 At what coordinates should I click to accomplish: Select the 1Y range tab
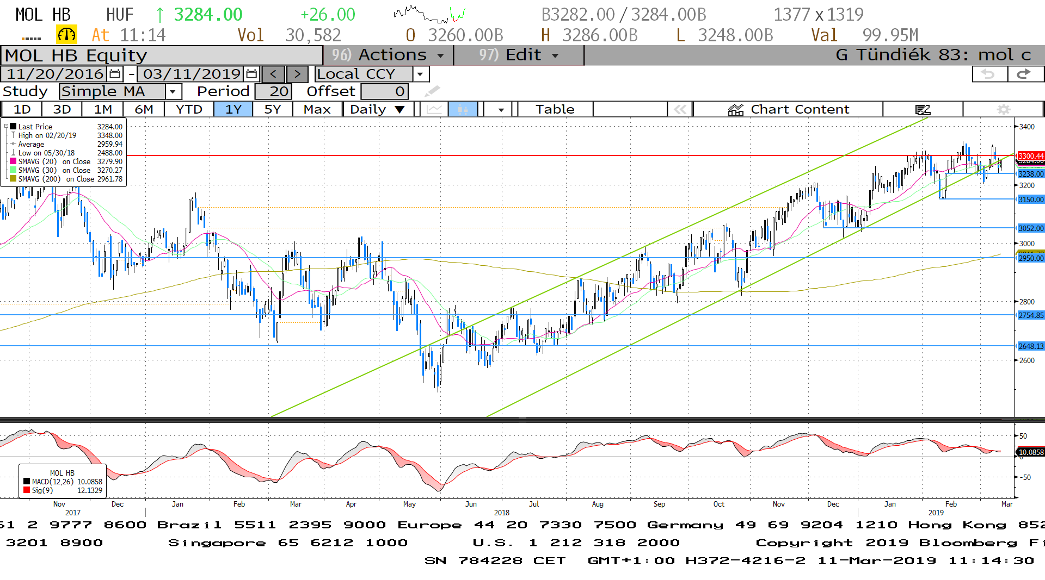tap(233, 109)
